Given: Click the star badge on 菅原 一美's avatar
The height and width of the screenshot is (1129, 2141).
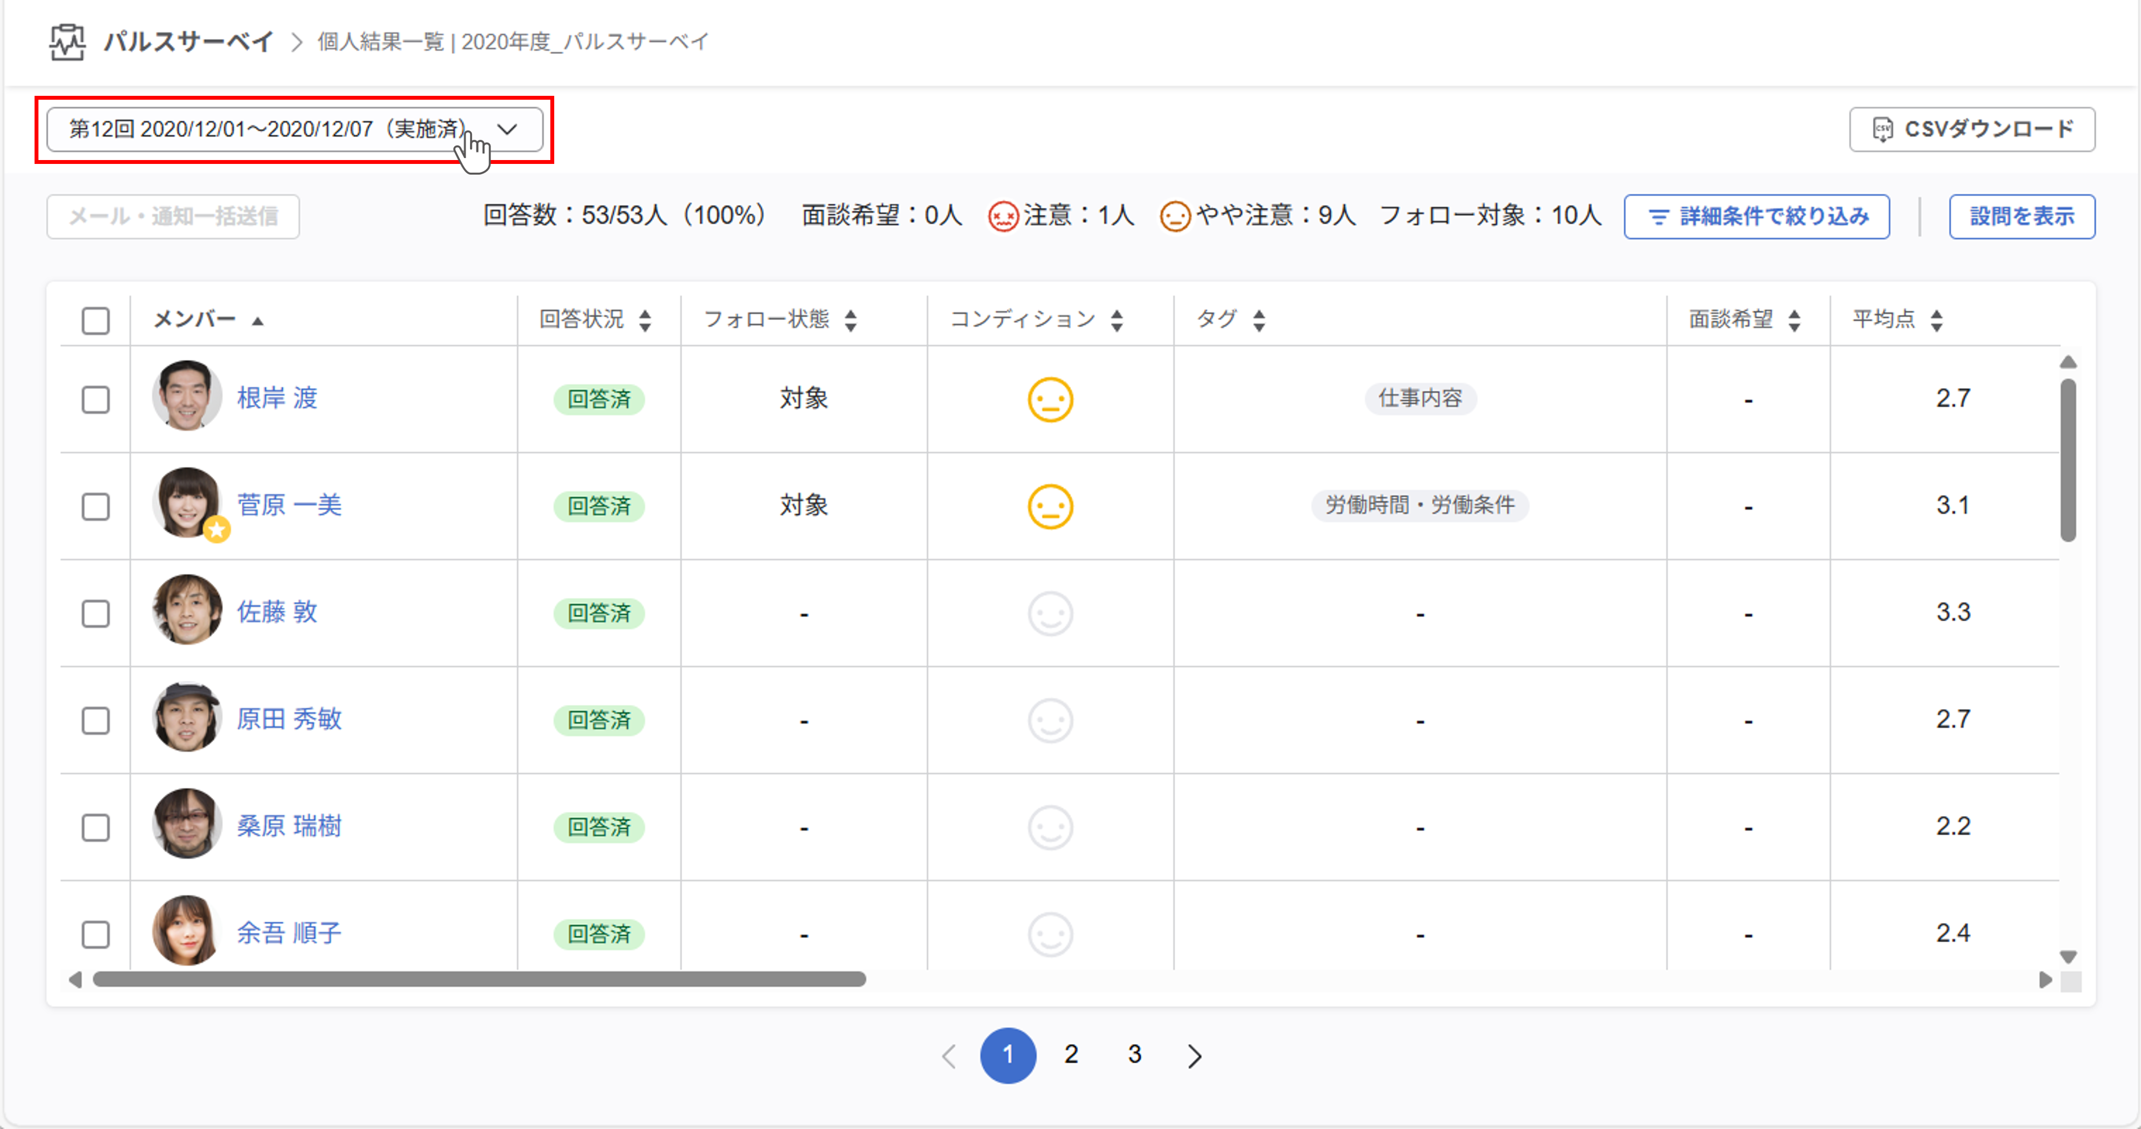Looking at the screenshot, I should tap(217, 529).
